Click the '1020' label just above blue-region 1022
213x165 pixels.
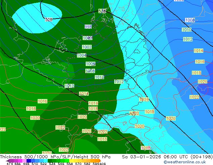[x=203, y=81]
